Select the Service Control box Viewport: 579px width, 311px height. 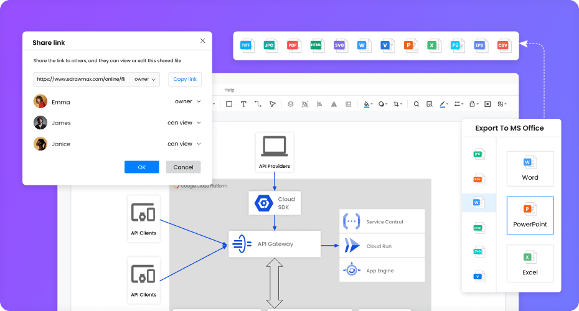click(382, 221)
